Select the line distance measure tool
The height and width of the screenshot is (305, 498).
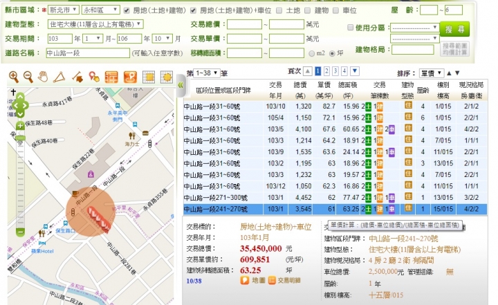77,77
